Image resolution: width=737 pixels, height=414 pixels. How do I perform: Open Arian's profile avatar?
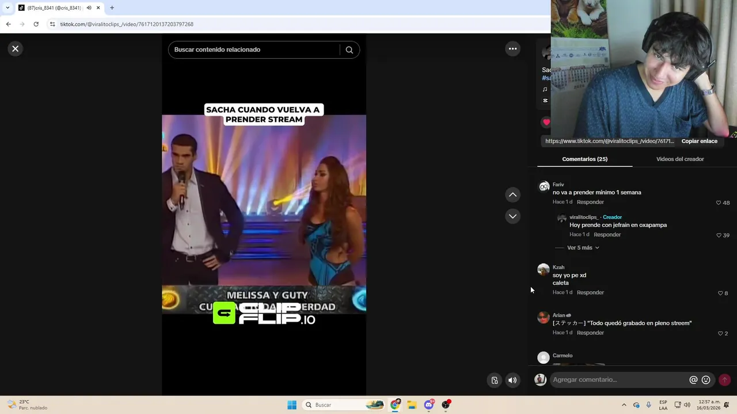pos(544,317)
